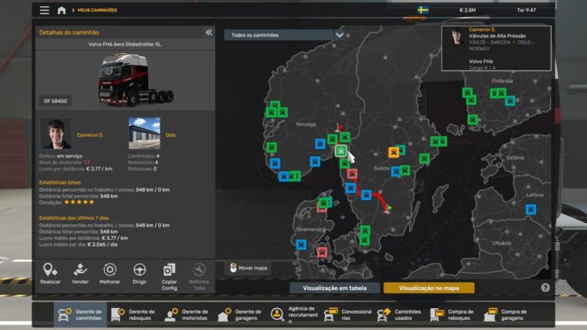Switch to Visualização em tabela
This screenshot has width=587, height=330.
coord(335,288)
